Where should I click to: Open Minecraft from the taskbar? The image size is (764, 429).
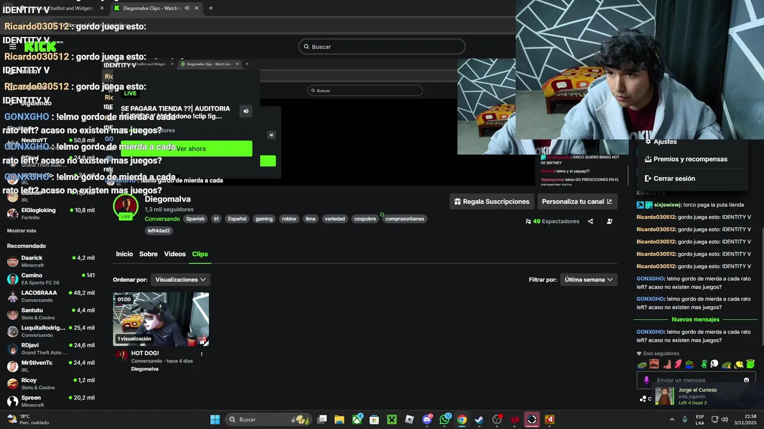pos(392,419)
